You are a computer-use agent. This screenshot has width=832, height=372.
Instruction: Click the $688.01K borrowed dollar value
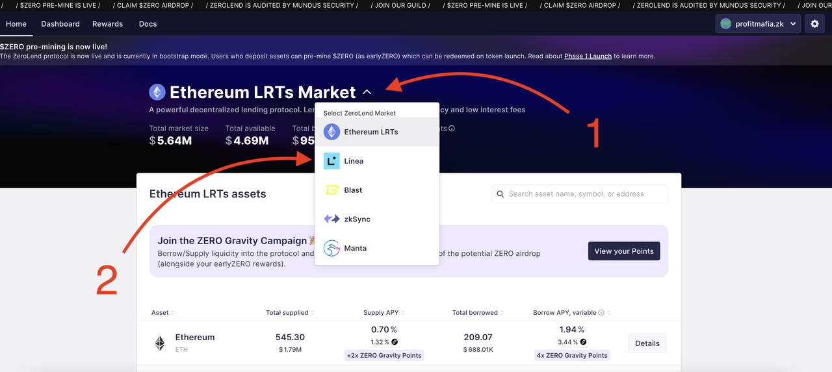[478, 350]
